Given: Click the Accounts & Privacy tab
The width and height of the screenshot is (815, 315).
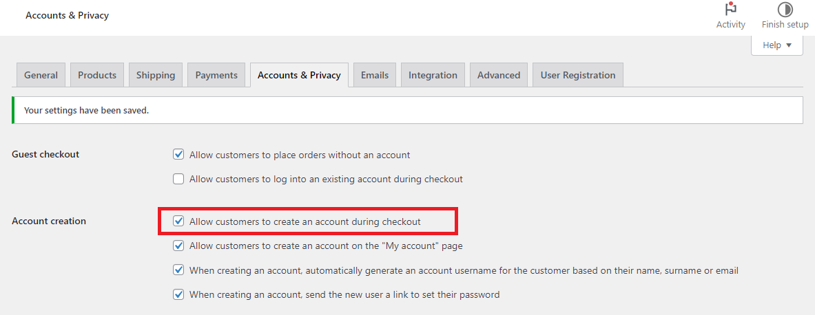Looking at the screenshot, I should [x=299, y=75].
